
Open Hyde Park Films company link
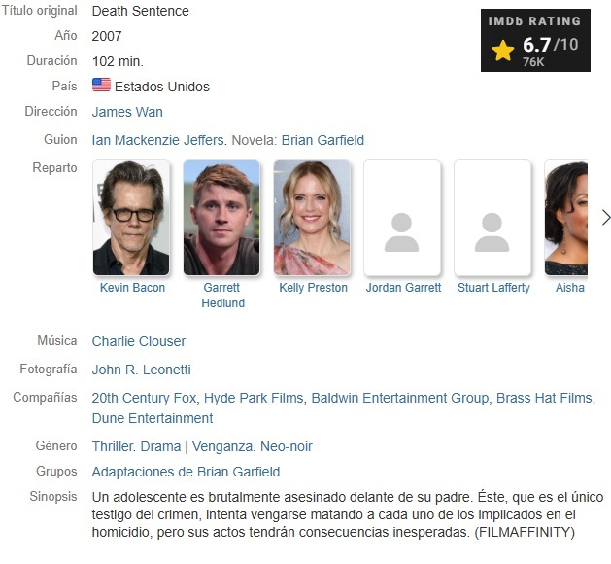(x=254, y=398)
